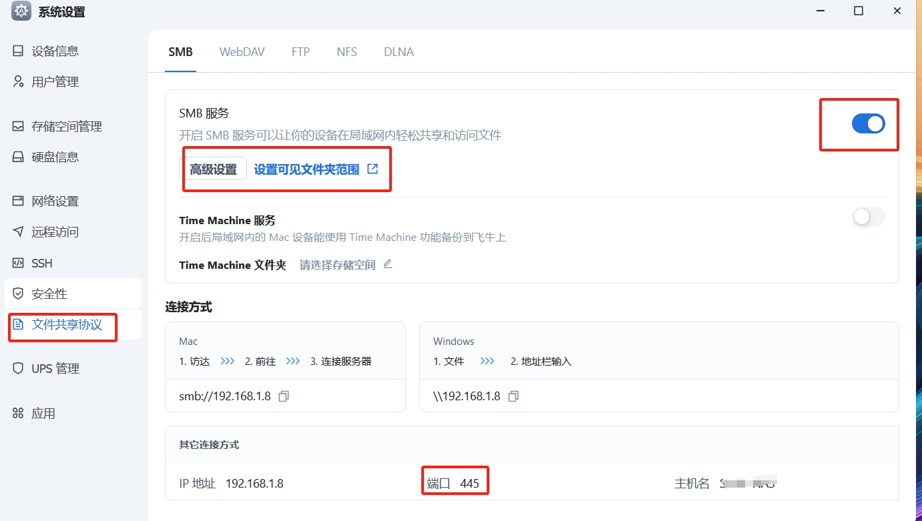The width and height of the screenshot is (922, 521).
Task: Minimize the 系统设置 window
Action: 821,11
